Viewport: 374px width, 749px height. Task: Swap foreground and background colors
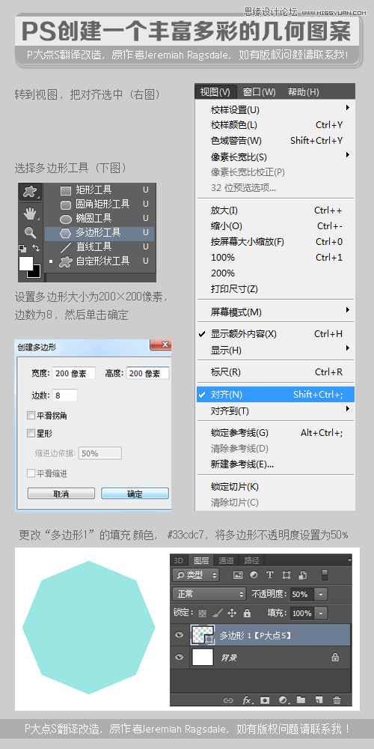[x=36, y=247]
